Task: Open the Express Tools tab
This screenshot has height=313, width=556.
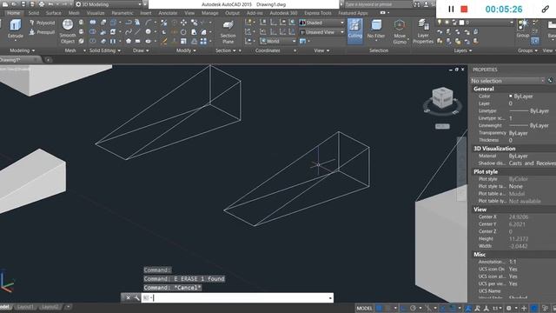Action: tap(318, 13)
